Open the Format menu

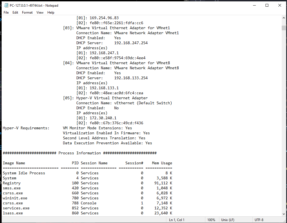[x=27, y=13]
